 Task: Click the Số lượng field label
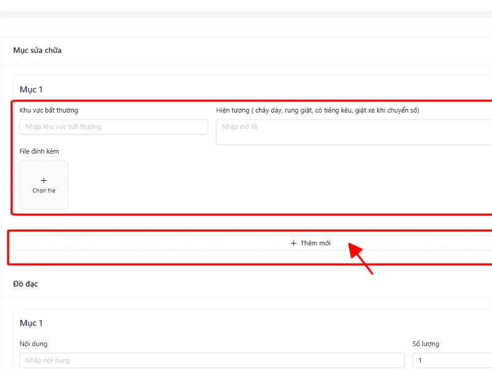[426, 344]
